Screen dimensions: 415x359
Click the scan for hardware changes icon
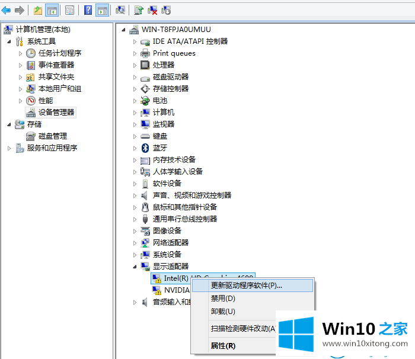120,11
